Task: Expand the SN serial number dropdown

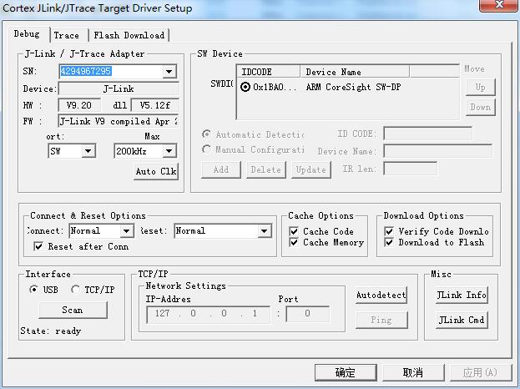Action: [x=169, y=71]
